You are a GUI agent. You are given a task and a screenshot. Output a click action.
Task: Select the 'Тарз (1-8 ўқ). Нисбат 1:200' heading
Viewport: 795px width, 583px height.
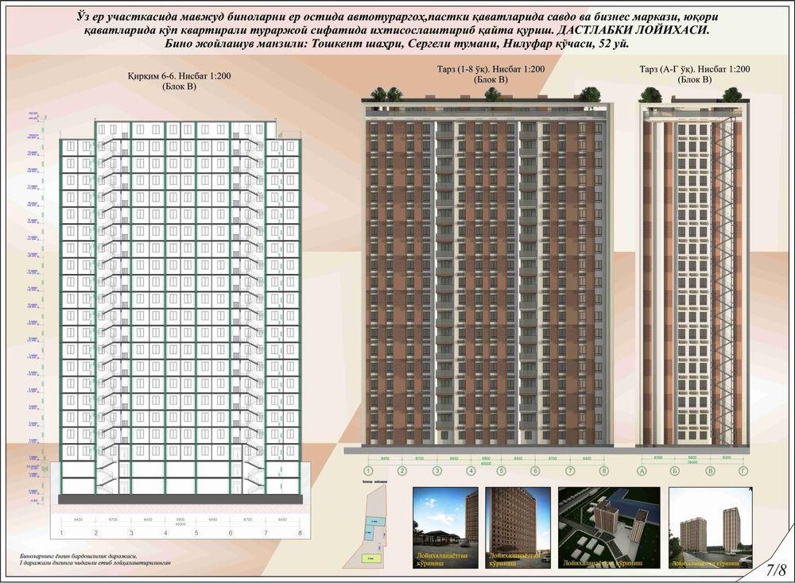point(491,69)
